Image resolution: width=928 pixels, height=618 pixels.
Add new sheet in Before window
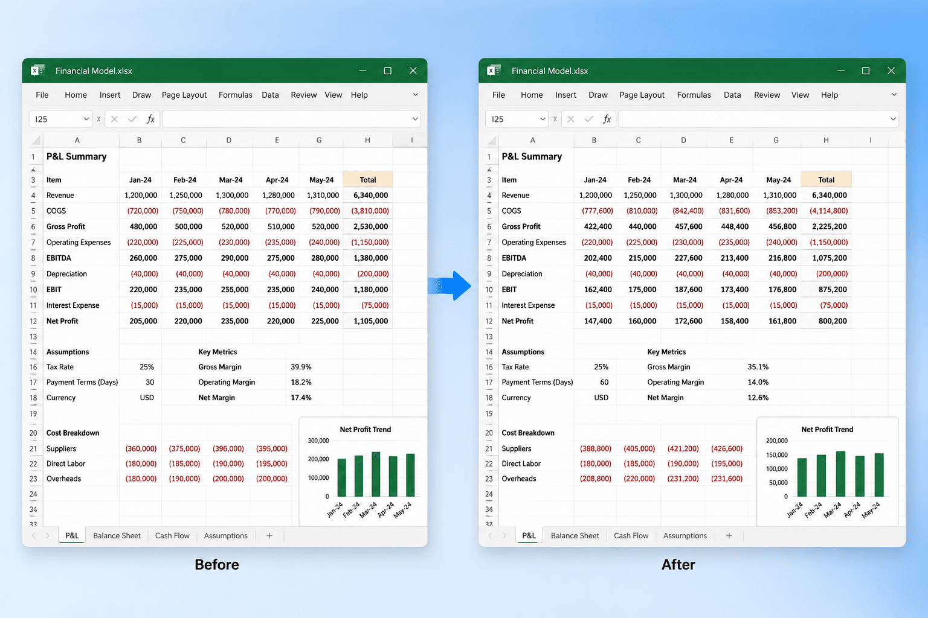pyautogui.click(x=269, y=536)
